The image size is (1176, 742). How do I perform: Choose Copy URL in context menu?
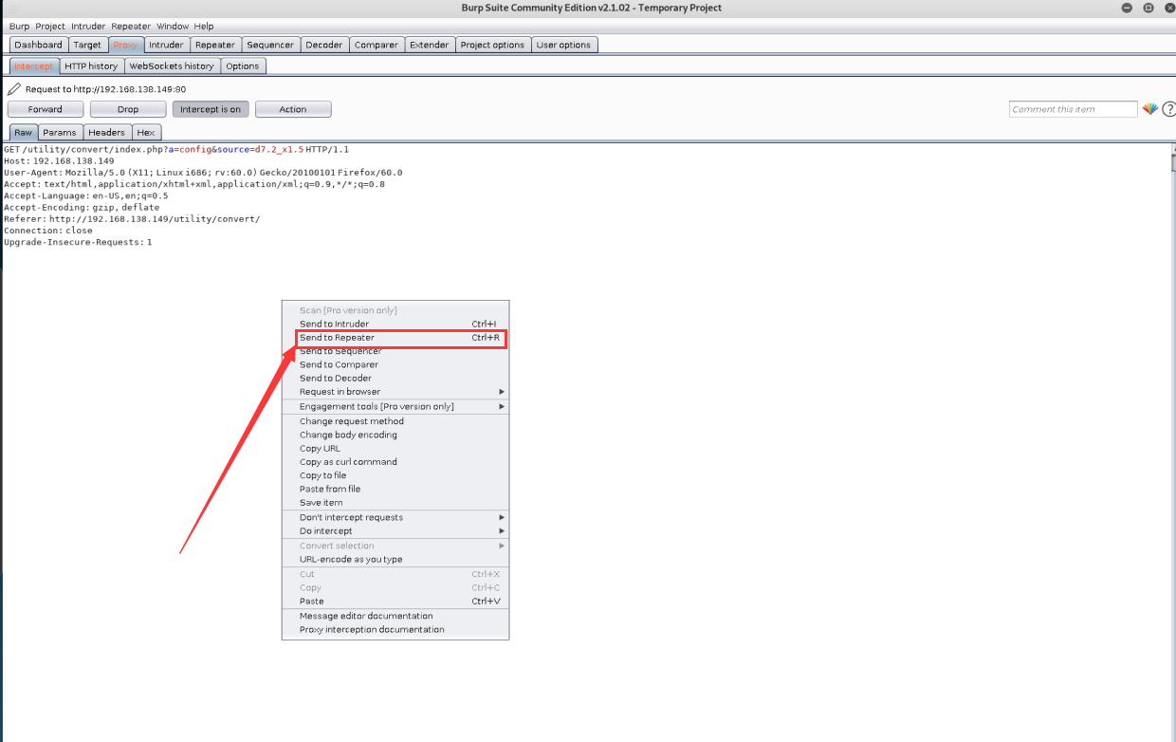pyautogui.click(x=395, y=449)
